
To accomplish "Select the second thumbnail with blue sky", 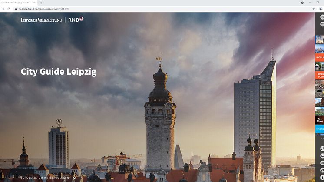I will pos(320,49).
